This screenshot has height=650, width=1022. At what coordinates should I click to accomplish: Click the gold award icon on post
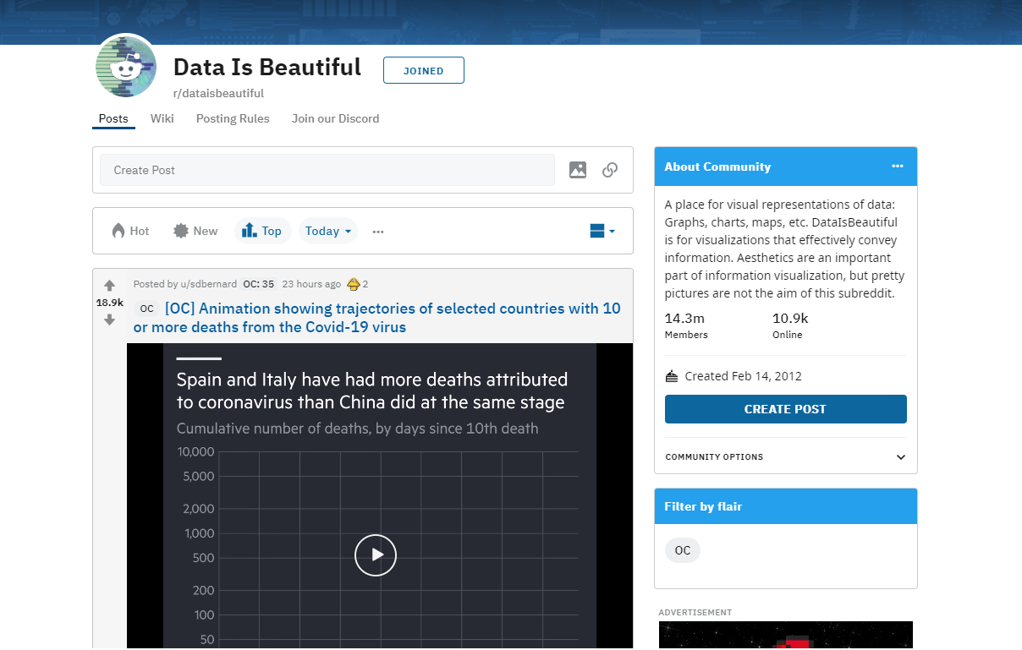354,284
